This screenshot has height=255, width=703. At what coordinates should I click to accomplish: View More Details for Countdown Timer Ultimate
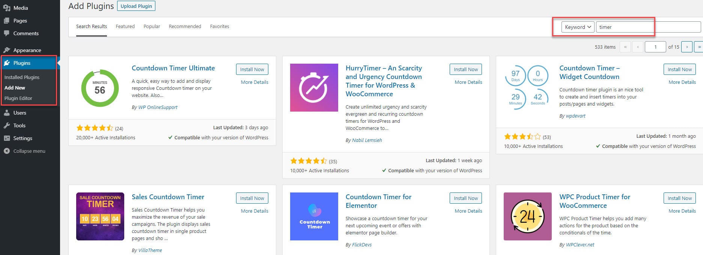(254, 82)
